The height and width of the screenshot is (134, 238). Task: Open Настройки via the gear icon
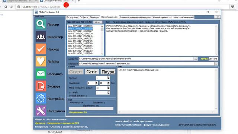coord(41,98)
